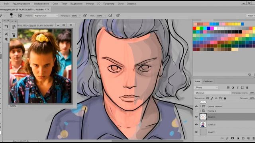Open the Справка menu
The image size is (255, 143).
131,4
